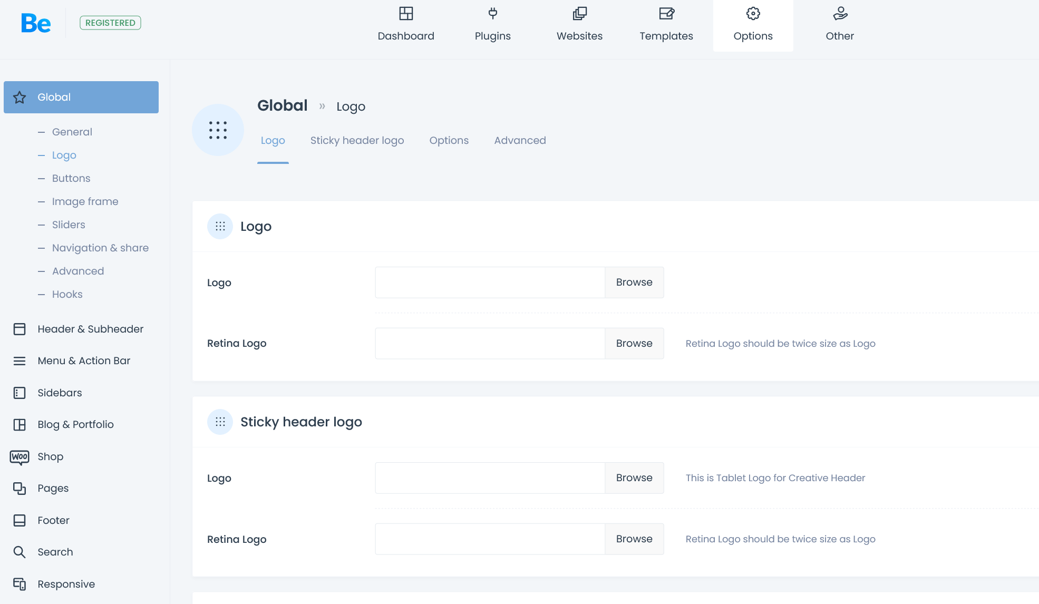Click the Templates navigation icon
1039x604 pixels.
coord(666,14)
